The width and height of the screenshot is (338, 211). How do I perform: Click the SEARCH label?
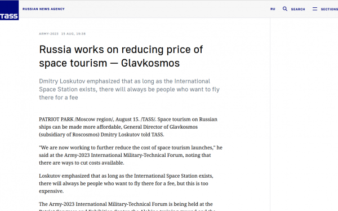tap(298, 9)
